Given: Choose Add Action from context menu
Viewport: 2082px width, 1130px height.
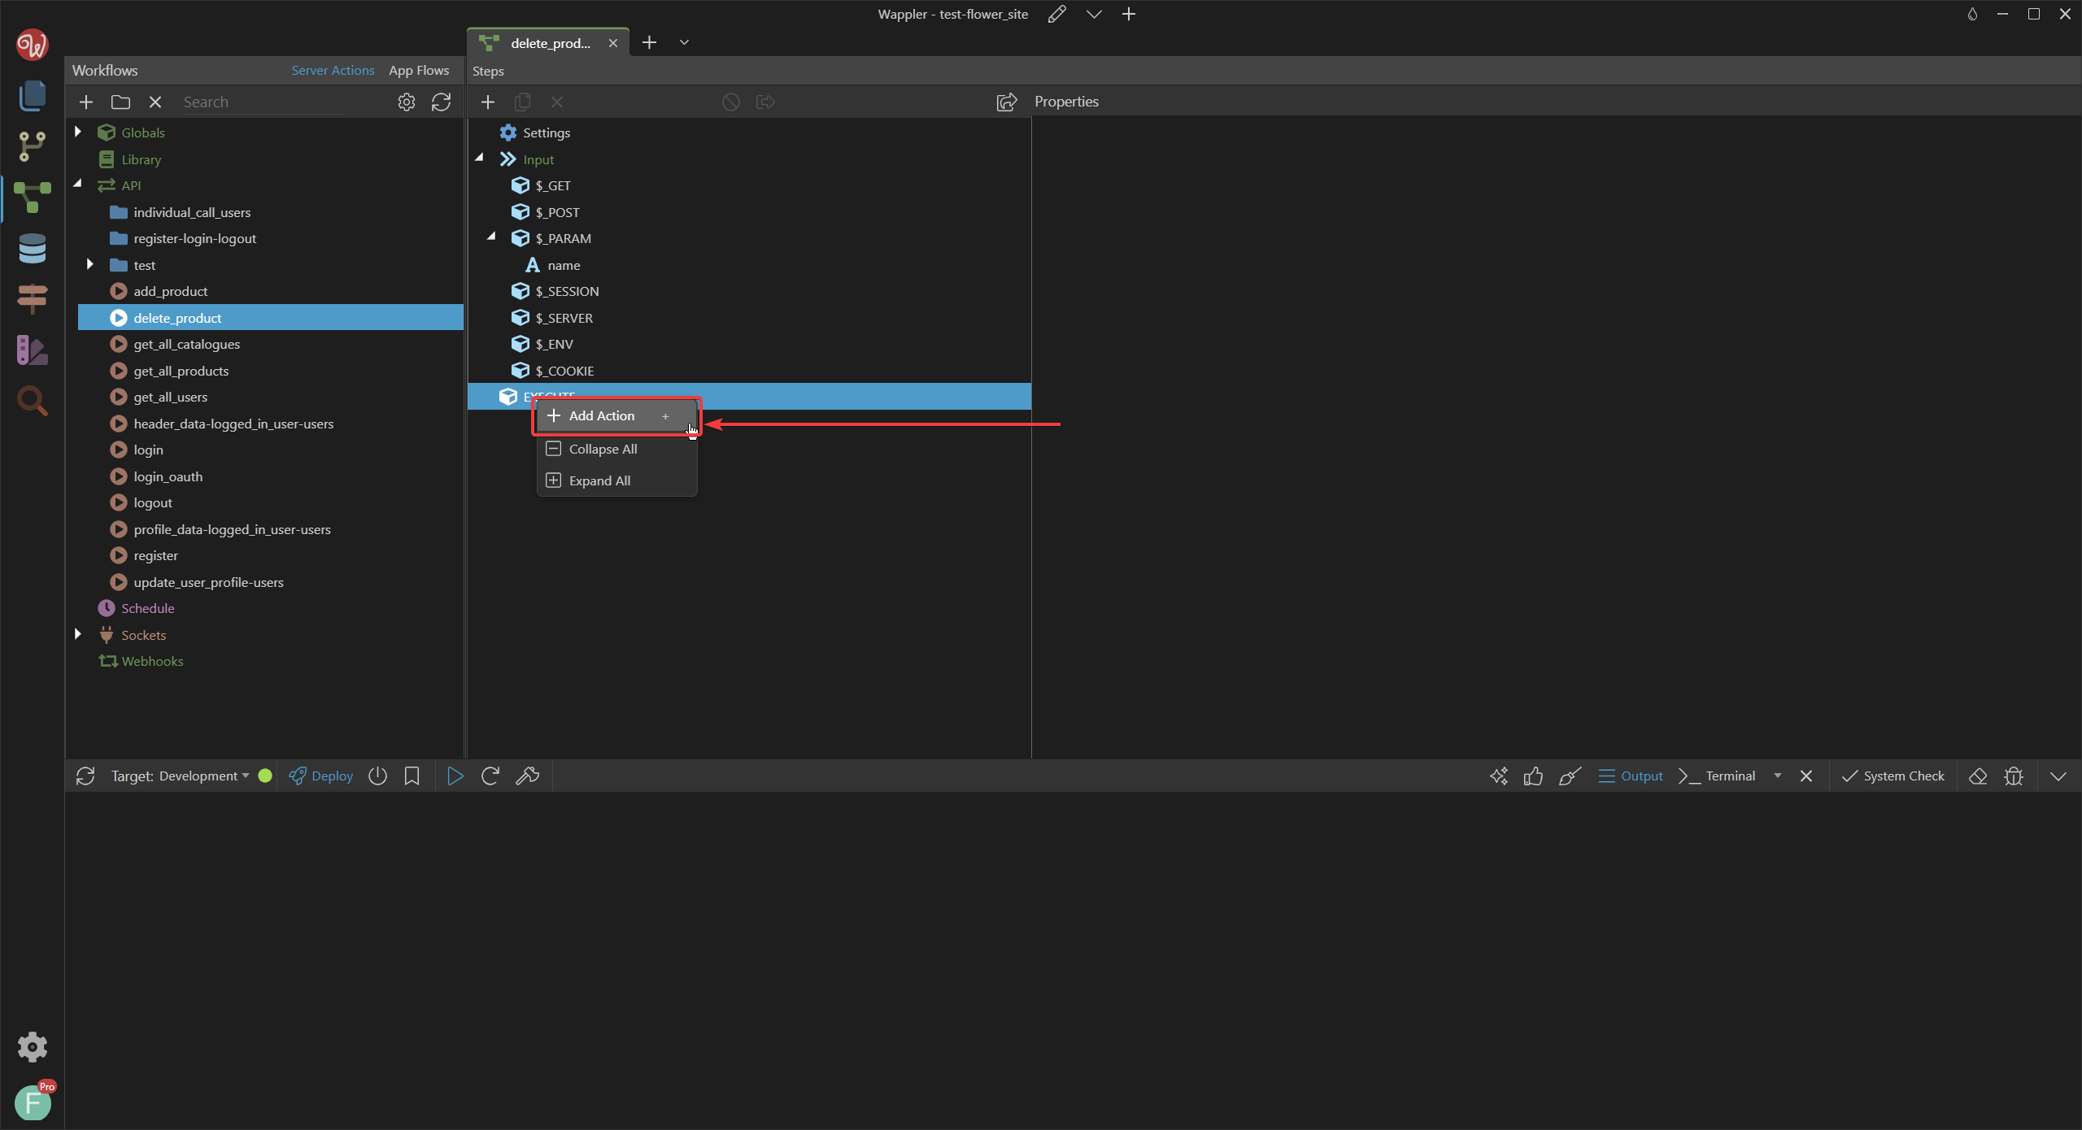Looking at the screenshot, I should coord(616,416).
